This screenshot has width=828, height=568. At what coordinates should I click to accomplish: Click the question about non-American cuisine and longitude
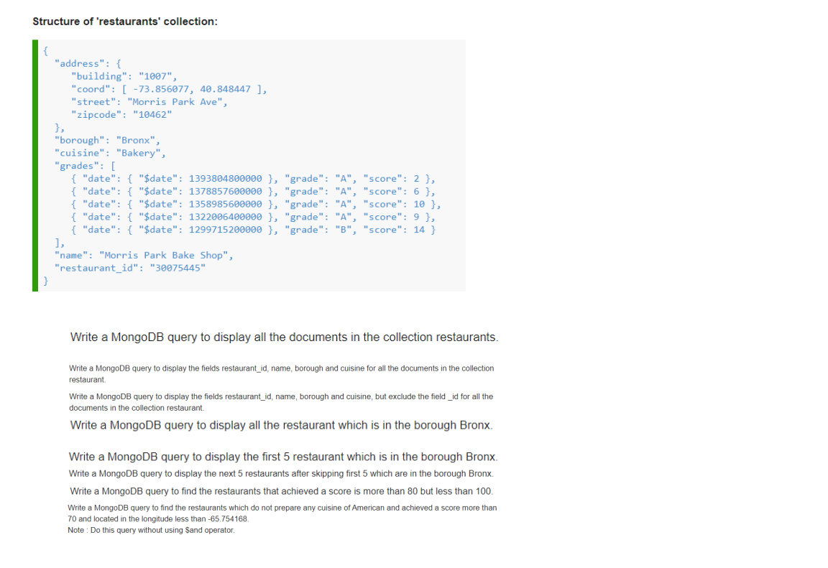[282, 513]
